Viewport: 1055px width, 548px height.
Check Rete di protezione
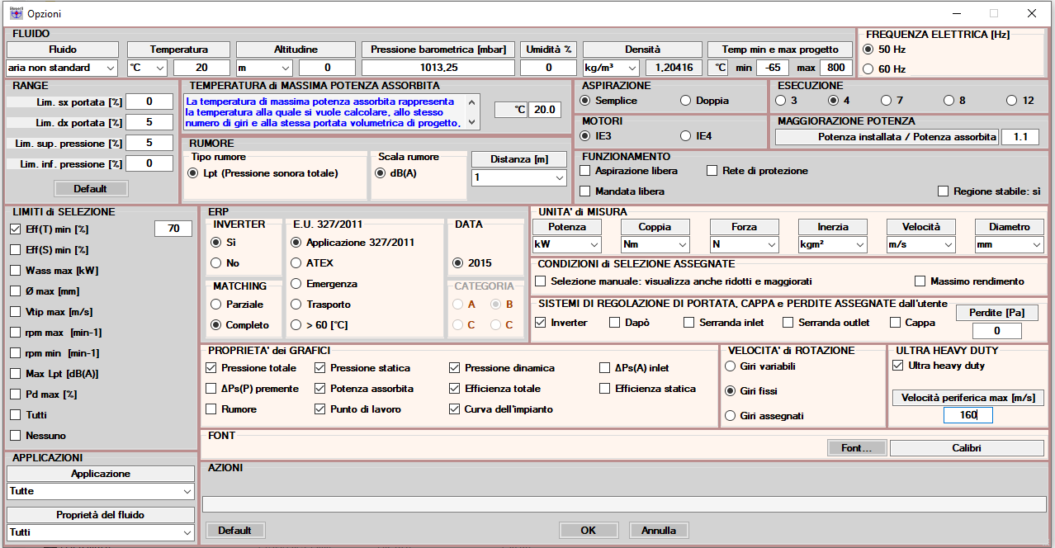coord(712,170)
